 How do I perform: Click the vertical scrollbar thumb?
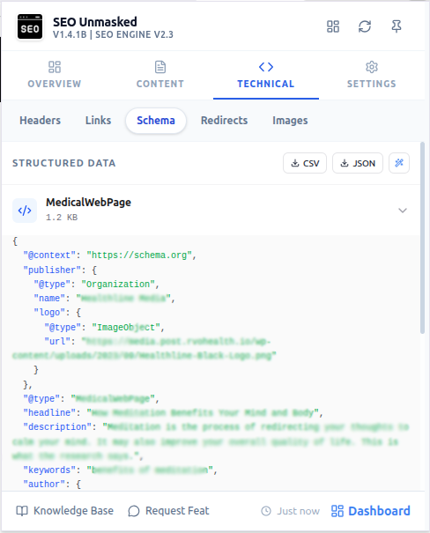click(x=423, y=238)
